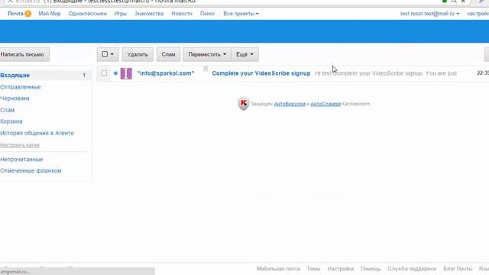Tick the checkbox for the sparkol email
489x275 pixels.
pyautogui.click(x=104, y=73)
